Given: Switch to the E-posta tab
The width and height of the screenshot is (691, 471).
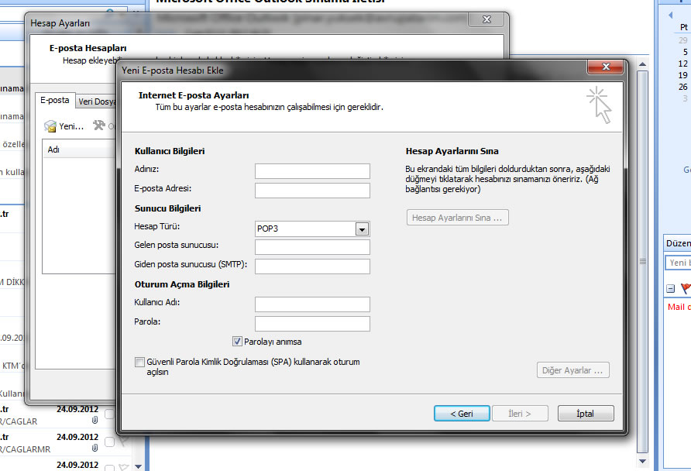Looking at the screenshot, I should point(55,101).
